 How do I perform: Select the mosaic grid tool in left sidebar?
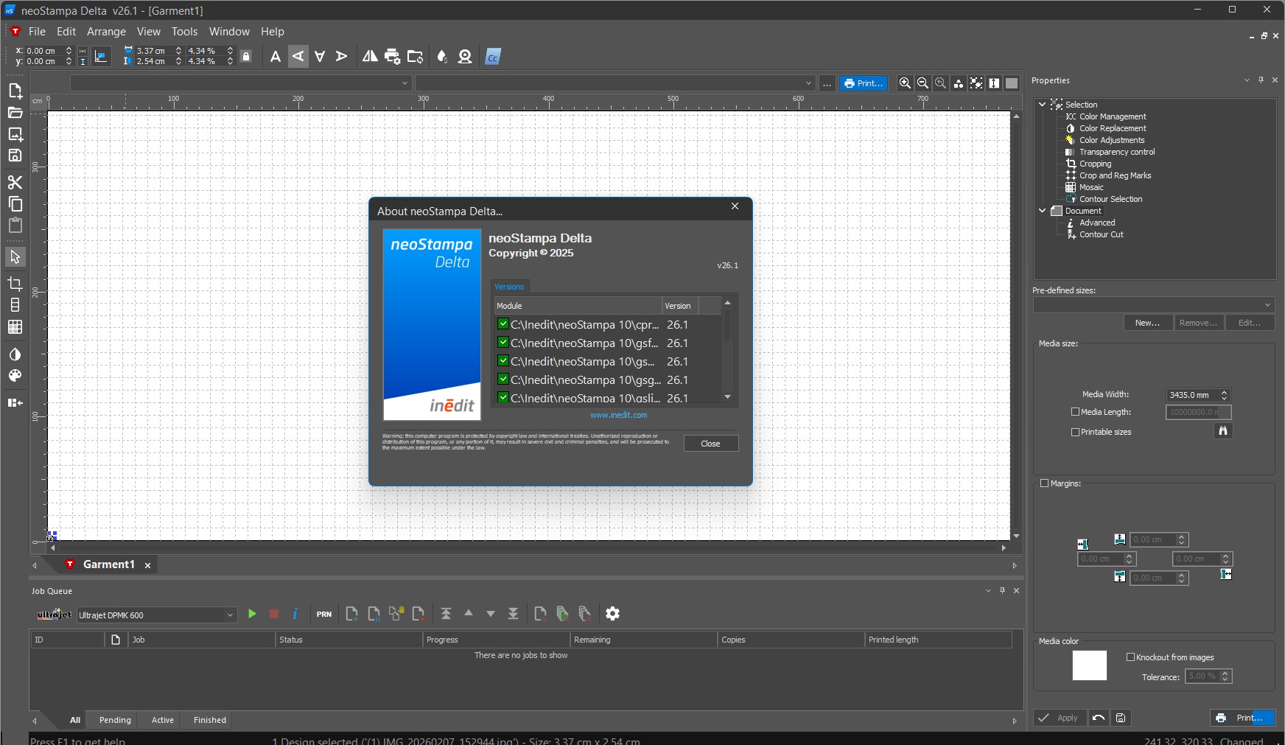coord(15,327)
